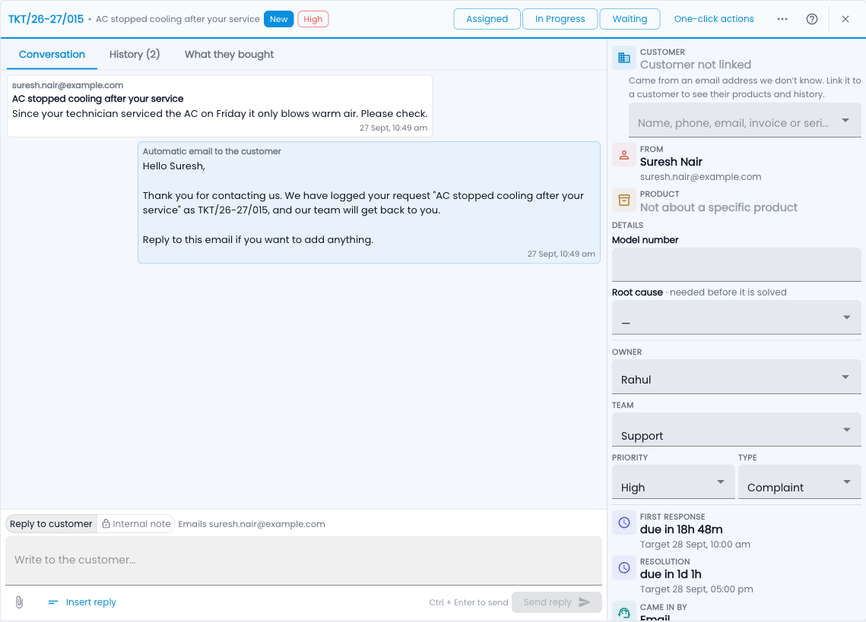Open the Conversation tab
Image resolution: width=866 pixels, height=622 pixels.
pos(52,54)
